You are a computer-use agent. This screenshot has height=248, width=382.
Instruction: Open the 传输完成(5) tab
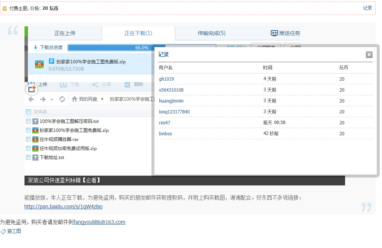click(211, 33)
